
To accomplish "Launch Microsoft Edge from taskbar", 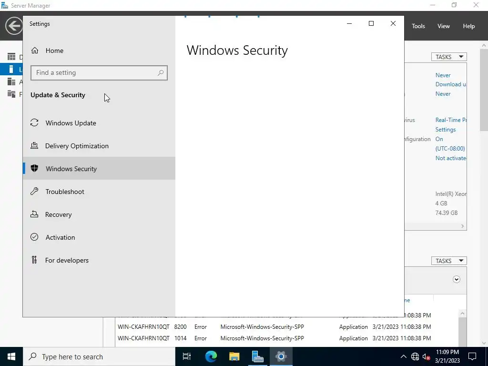I will [x=211, y=356].
